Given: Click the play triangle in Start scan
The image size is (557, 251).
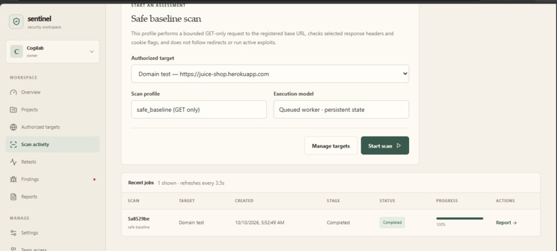Looking at the screenshot, I should click(x=399, y=145).
